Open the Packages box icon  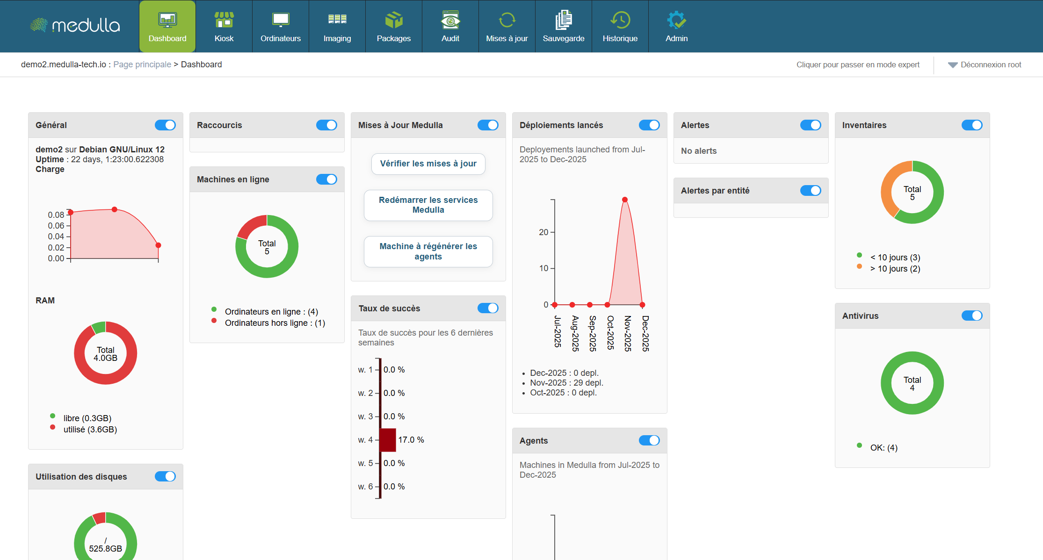tap(394, 20)
